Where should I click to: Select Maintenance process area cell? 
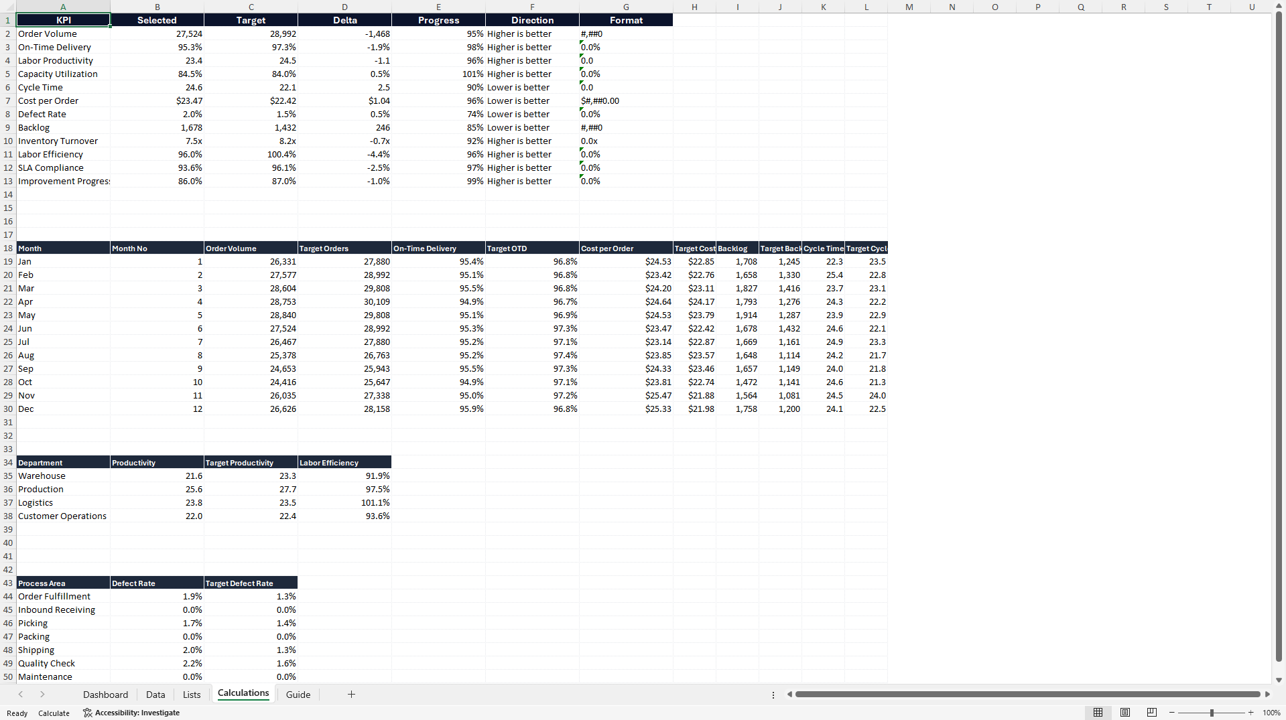coord(64,676)
